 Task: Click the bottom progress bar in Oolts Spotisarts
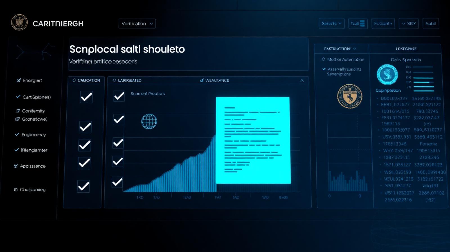pos(424,91)
